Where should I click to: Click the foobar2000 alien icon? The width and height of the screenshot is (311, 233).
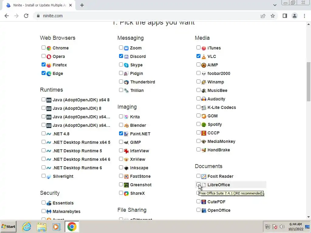point(204,74)
